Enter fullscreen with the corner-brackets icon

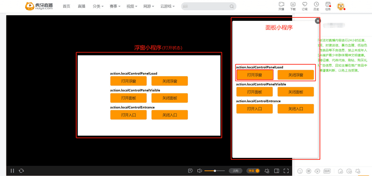[x=286, y=170]
